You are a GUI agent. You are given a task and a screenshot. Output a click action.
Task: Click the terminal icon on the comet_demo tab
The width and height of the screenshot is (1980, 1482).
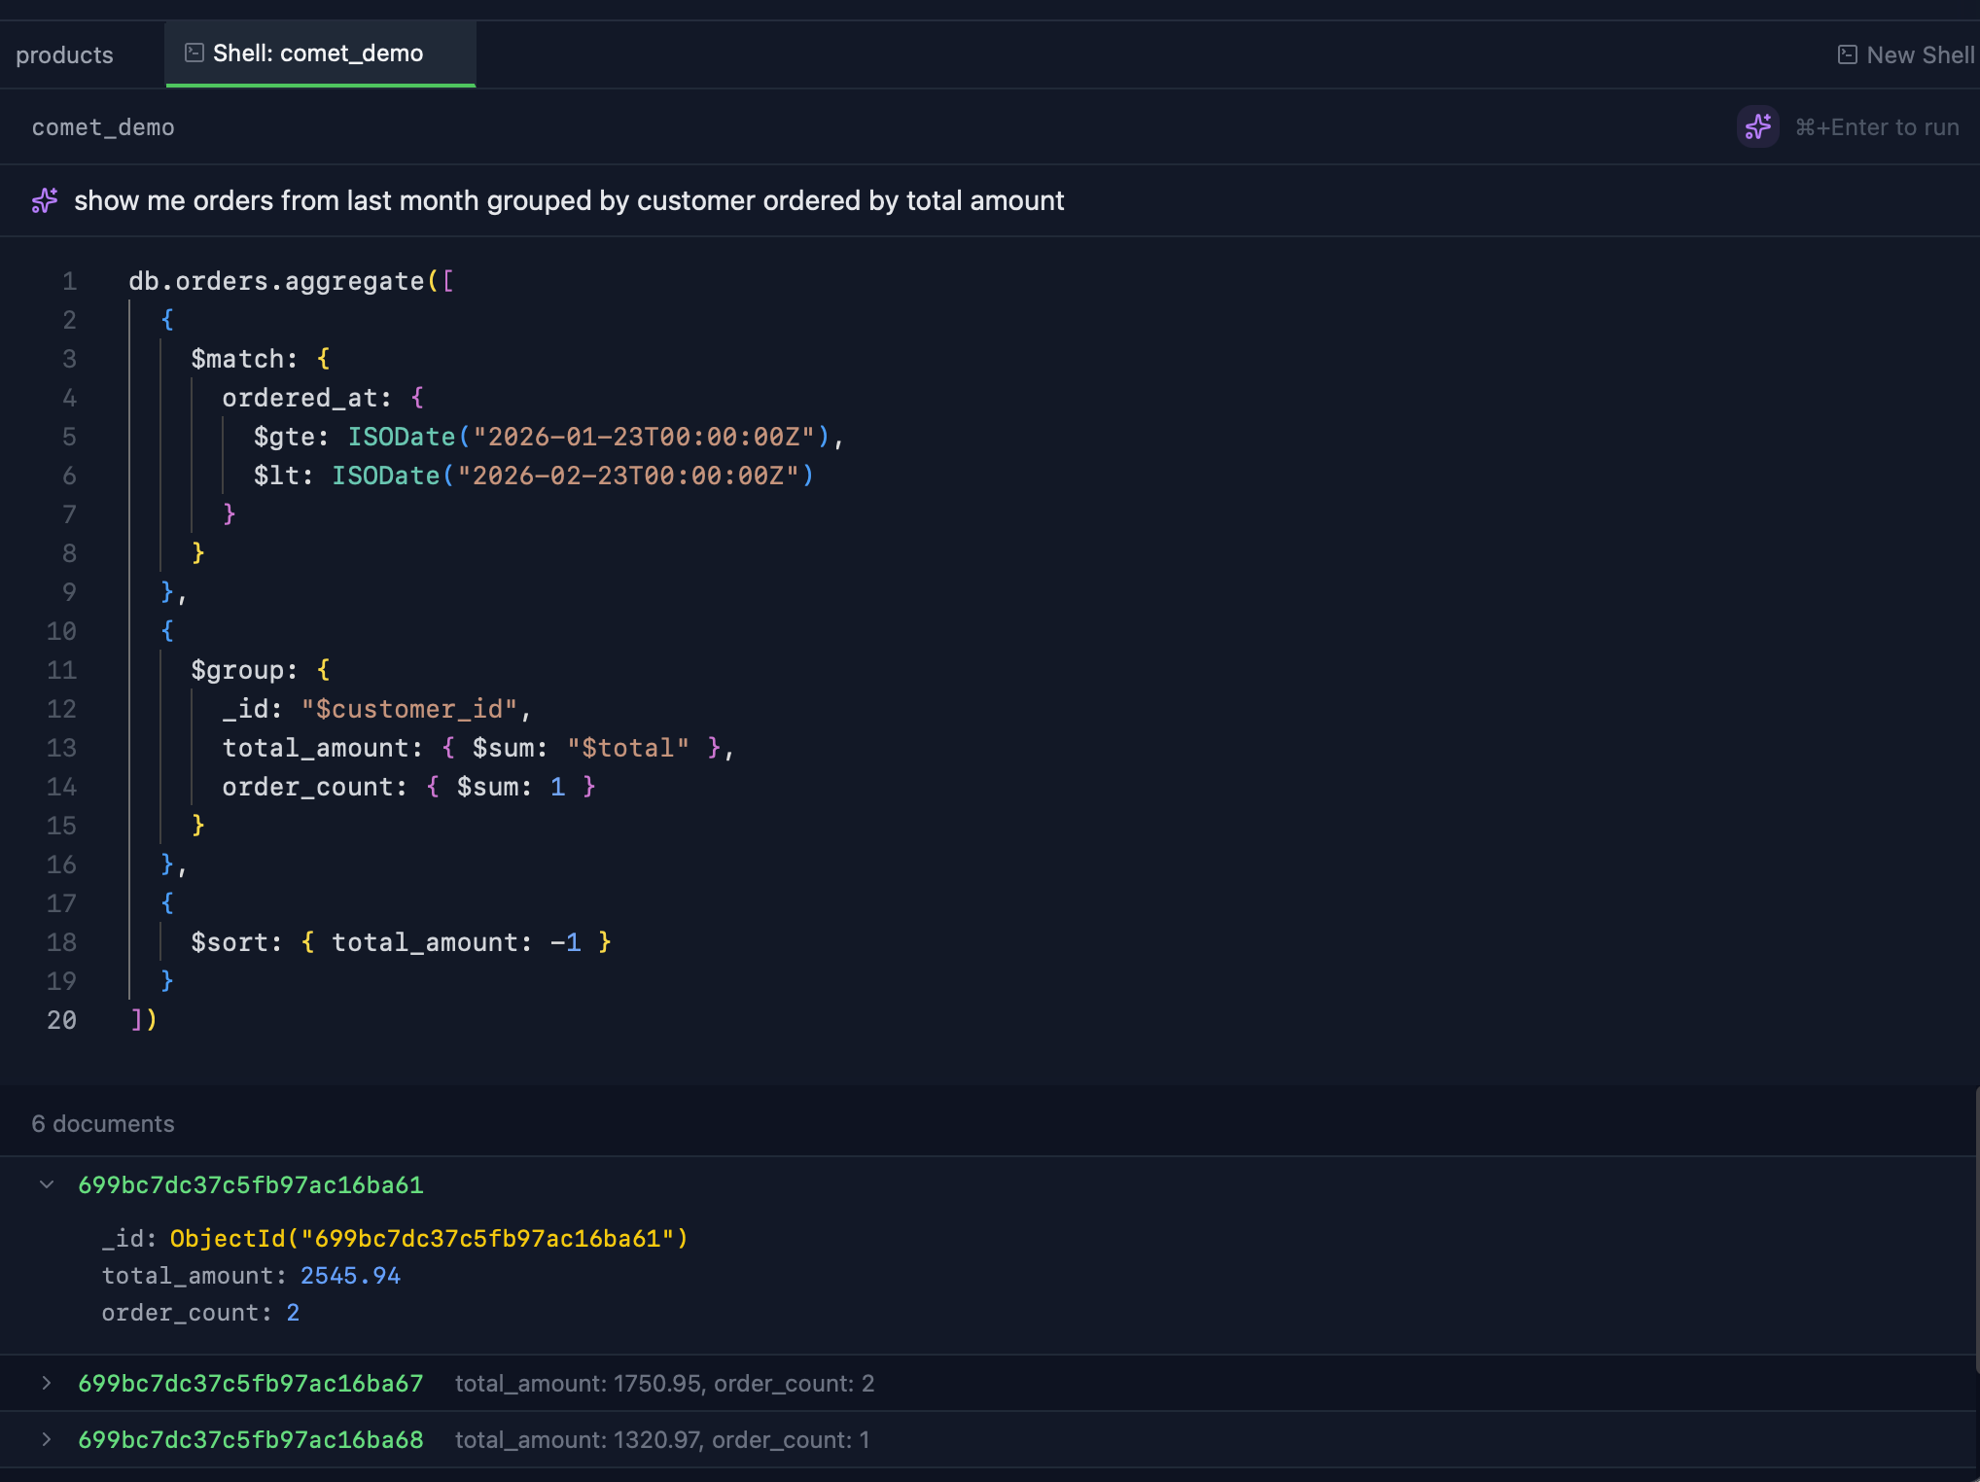(x=193, y=53)
